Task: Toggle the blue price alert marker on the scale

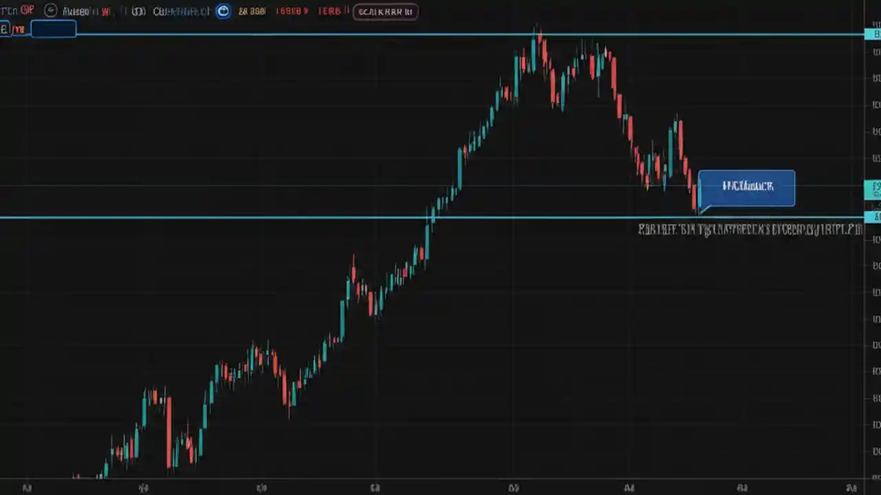Action: point(873,188)
